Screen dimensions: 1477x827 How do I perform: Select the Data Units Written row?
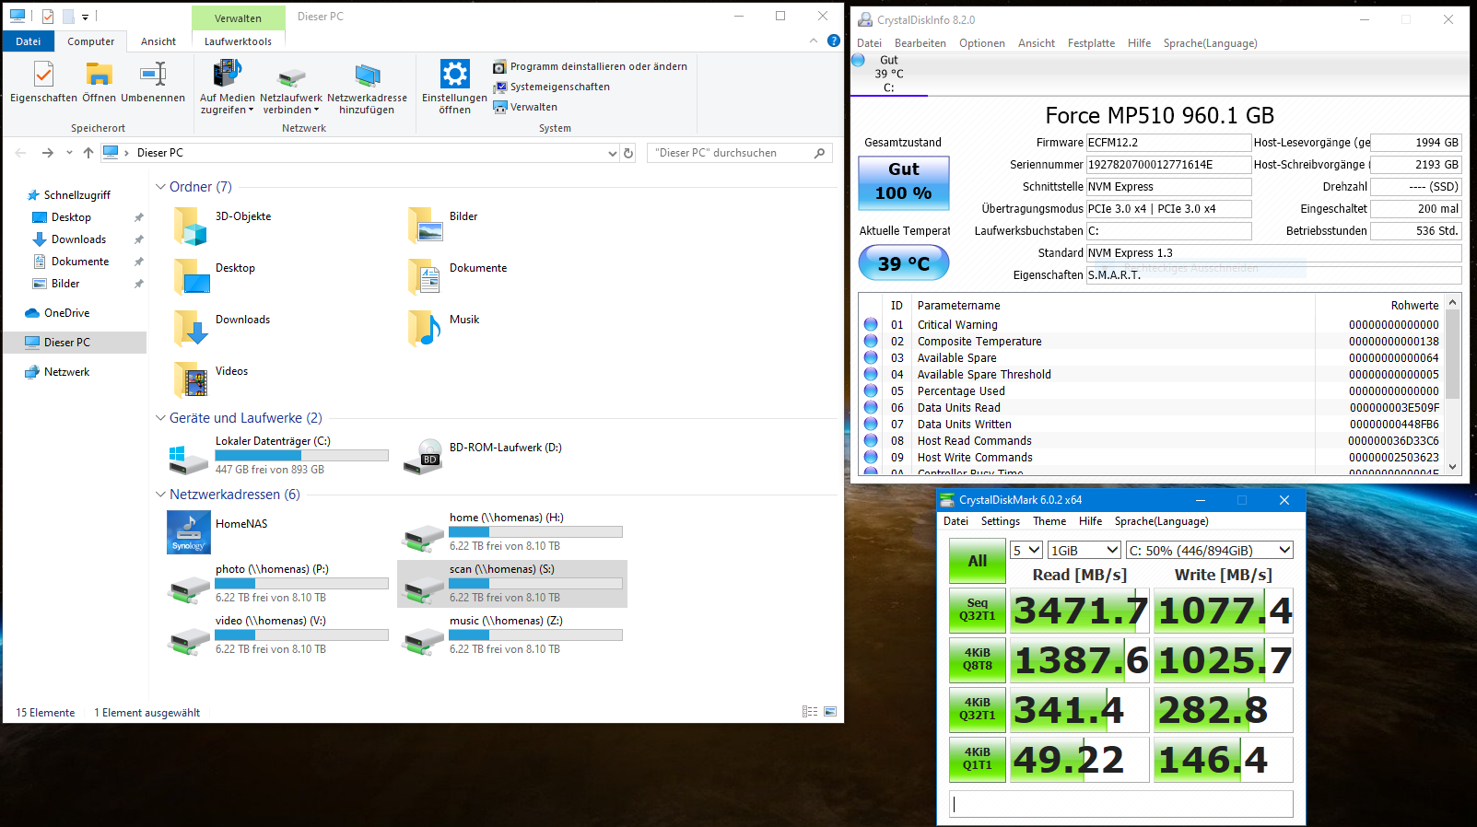click(1152, 425)
